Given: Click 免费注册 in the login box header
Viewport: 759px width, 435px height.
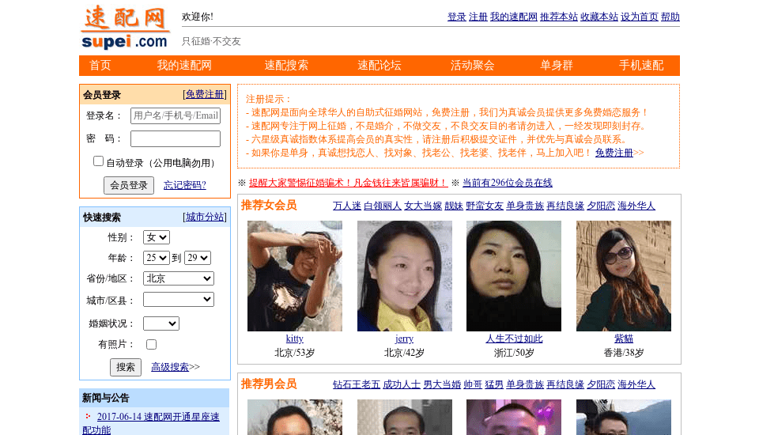Looking at the screenshot, I should tap(205, 94).
